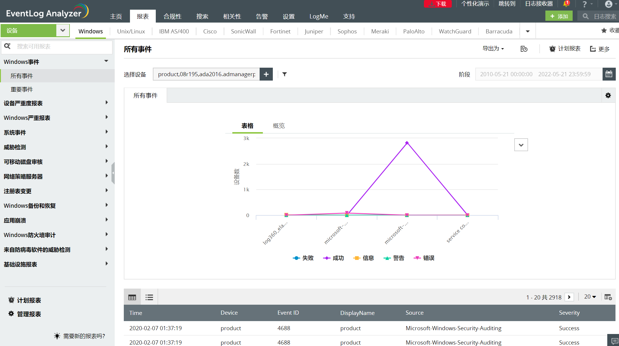
Task: Open the notification bell icon
Action: pos(565,4)
